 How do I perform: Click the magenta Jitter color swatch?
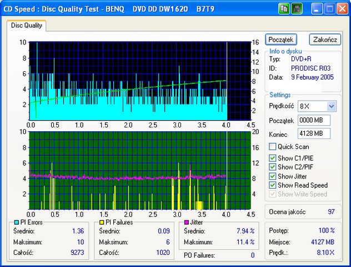(x=186, y=222)
